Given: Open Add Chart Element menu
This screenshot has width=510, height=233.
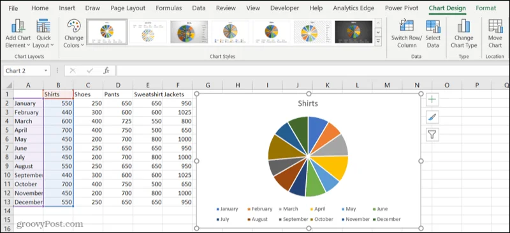Looking at the screenshot, I should tap(18, 34).
